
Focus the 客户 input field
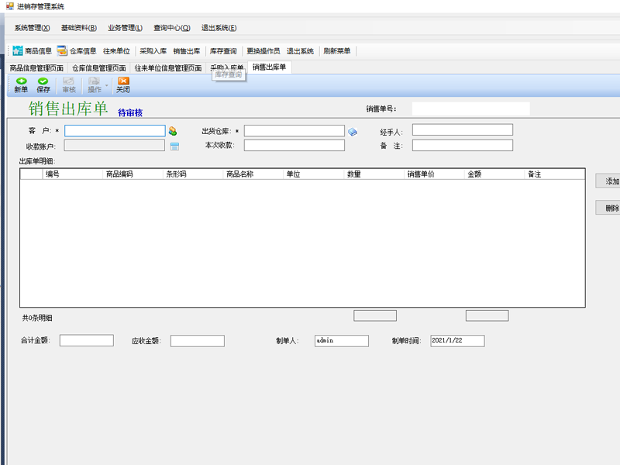(115, 131)
